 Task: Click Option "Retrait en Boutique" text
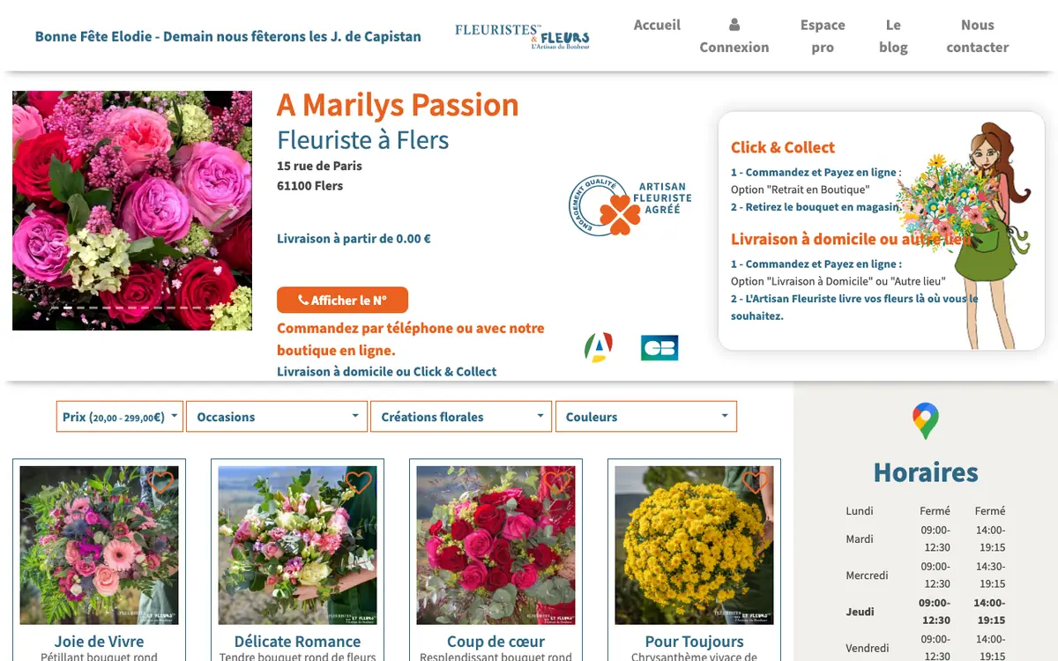pyautogui.click(x=800, y=189)
